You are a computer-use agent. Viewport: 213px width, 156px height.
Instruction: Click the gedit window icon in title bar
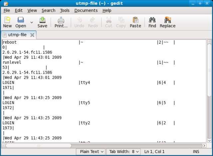tap(6, 3)
